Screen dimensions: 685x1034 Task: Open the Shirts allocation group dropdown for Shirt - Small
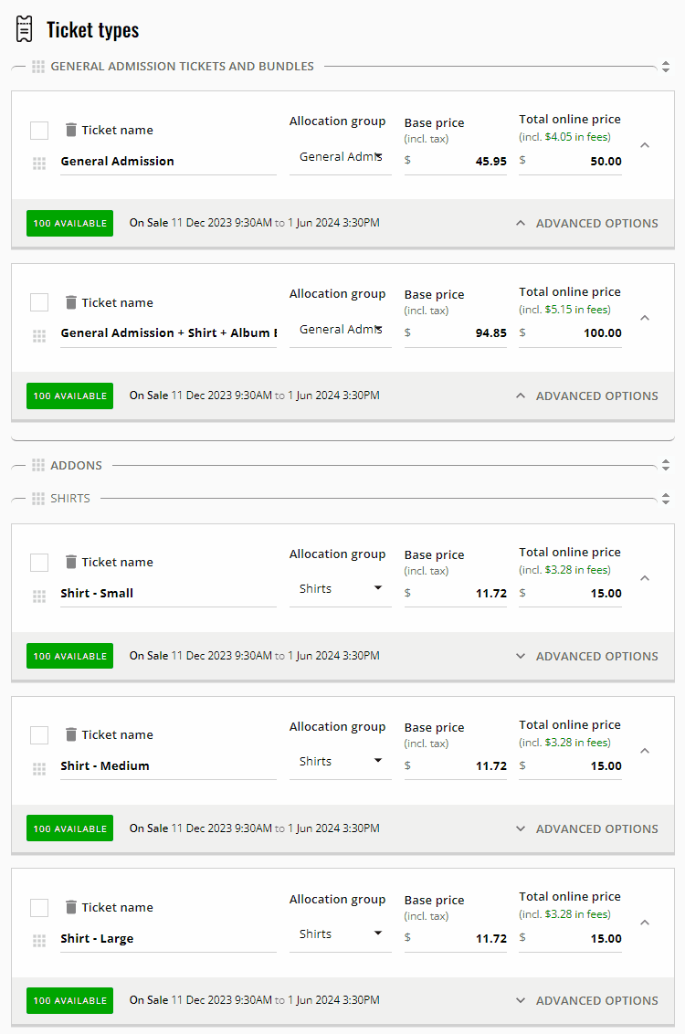coord(341,588)
